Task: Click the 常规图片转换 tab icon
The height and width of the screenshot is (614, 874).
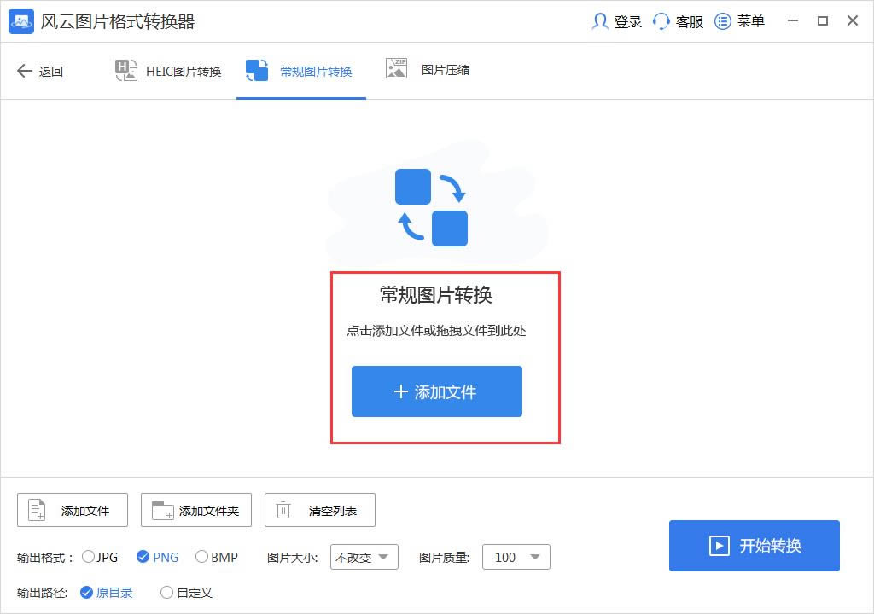Action: (257, 70)
